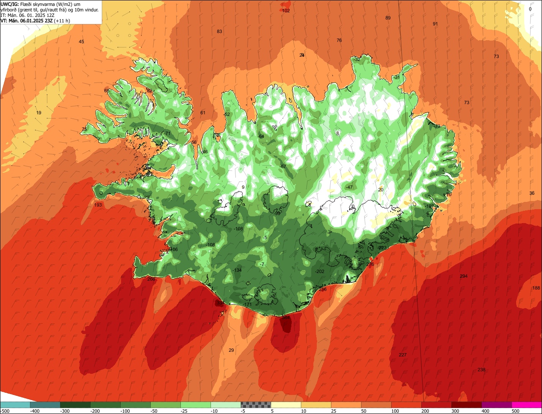Select the -200 to -100 green legend swatch

[x=105, y=405]
